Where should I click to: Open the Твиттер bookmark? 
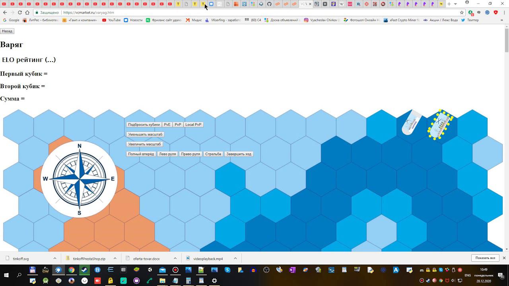coord(470,20)
